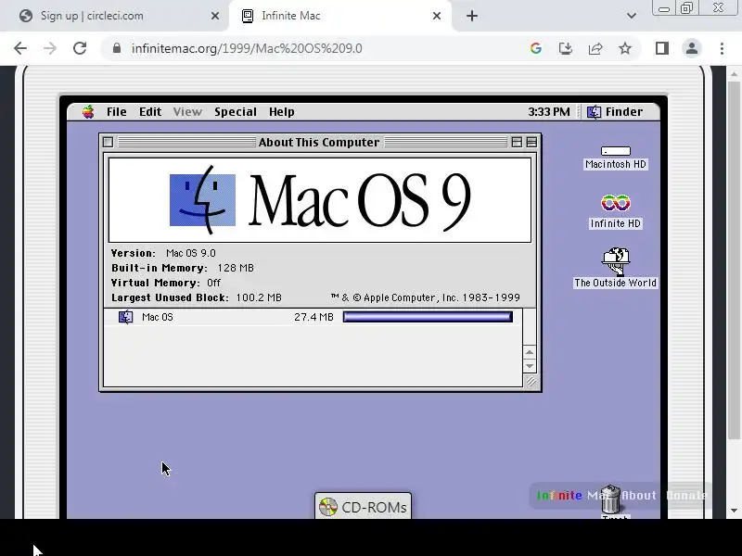Click the Infinite Mac About link
Screen dimensions: 742x556
click(x=639, y=496)
